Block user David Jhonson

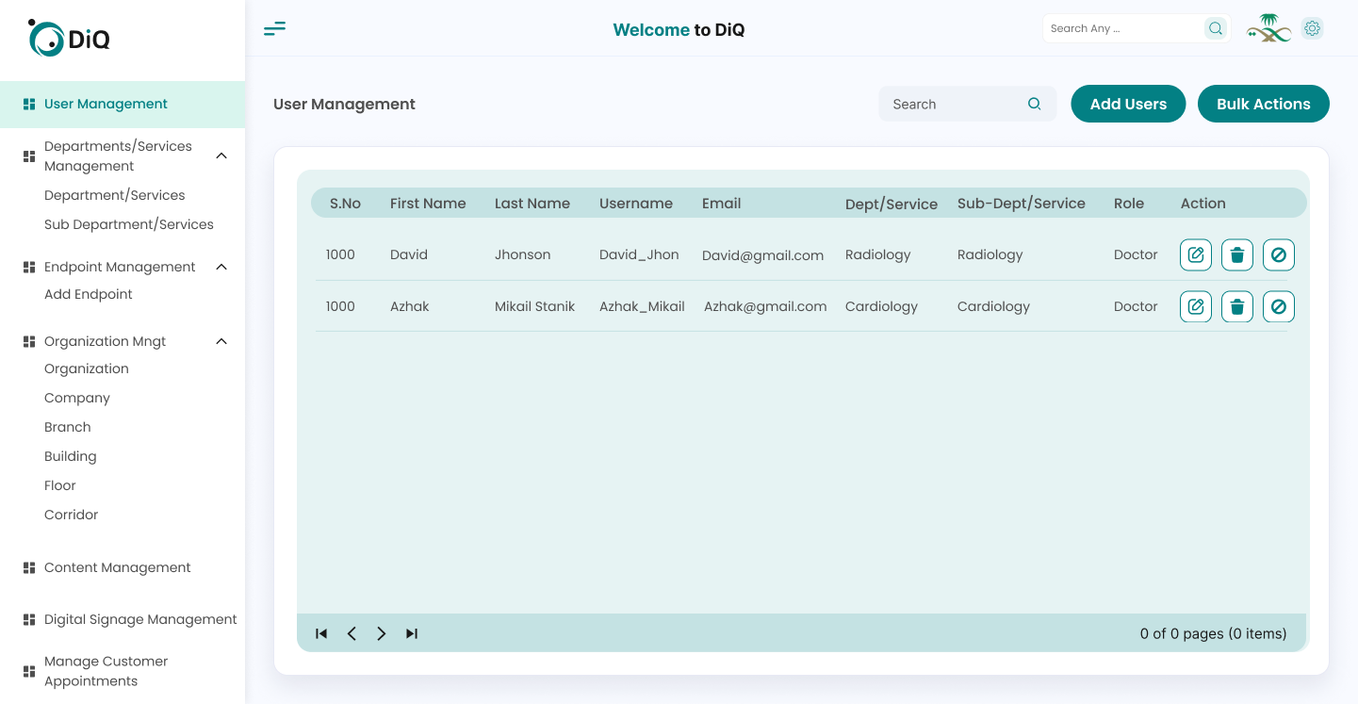coord(1279,254)
